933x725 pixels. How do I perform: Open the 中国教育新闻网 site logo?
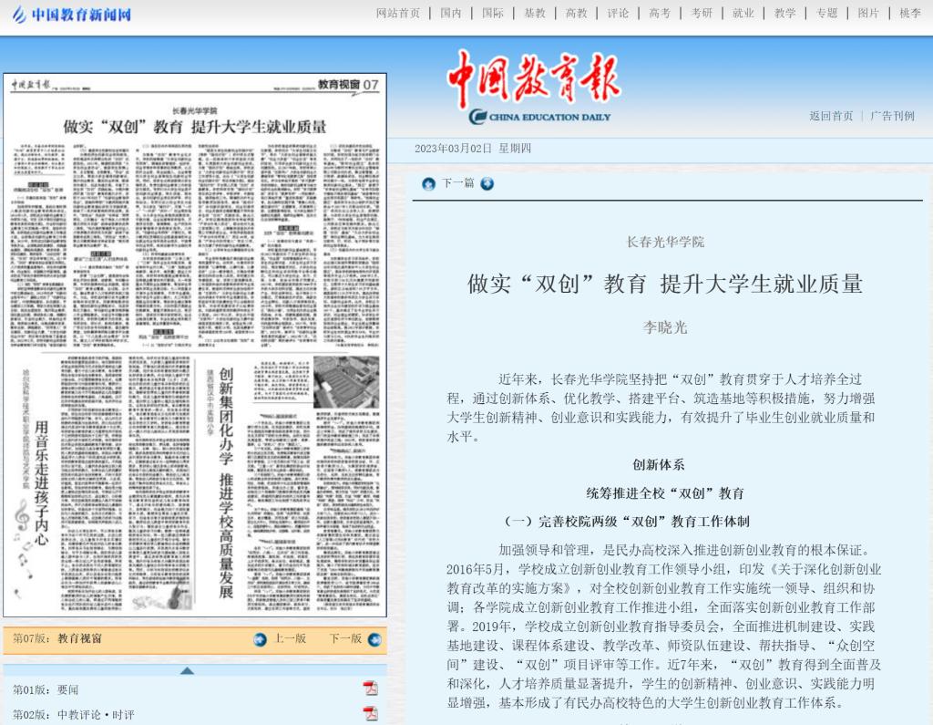point(71,14)
